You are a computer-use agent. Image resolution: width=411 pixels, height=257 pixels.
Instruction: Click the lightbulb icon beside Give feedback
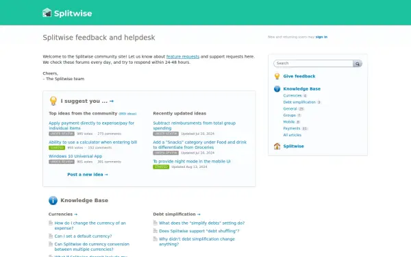click(x=277, y=76)
